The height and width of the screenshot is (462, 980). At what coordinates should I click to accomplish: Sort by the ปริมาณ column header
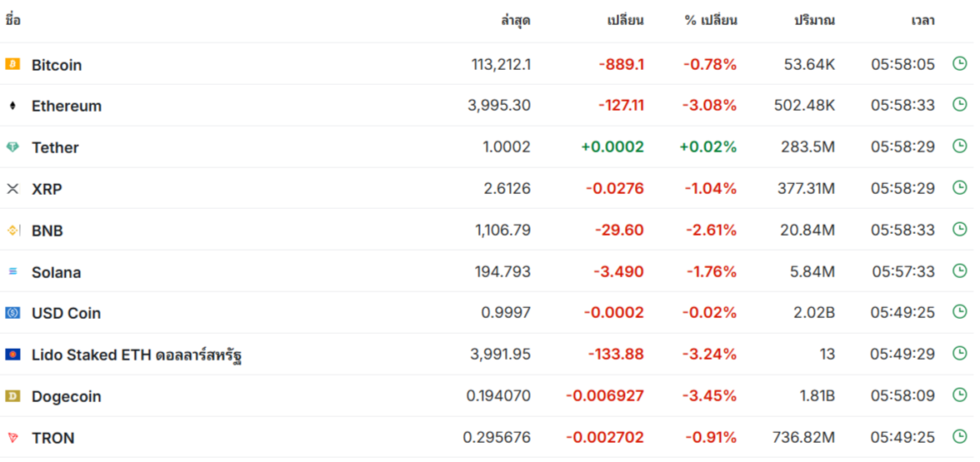tap(814, 21)
